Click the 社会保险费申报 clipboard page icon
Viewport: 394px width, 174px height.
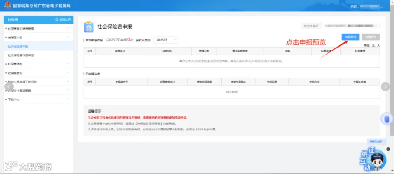(89, 27)
